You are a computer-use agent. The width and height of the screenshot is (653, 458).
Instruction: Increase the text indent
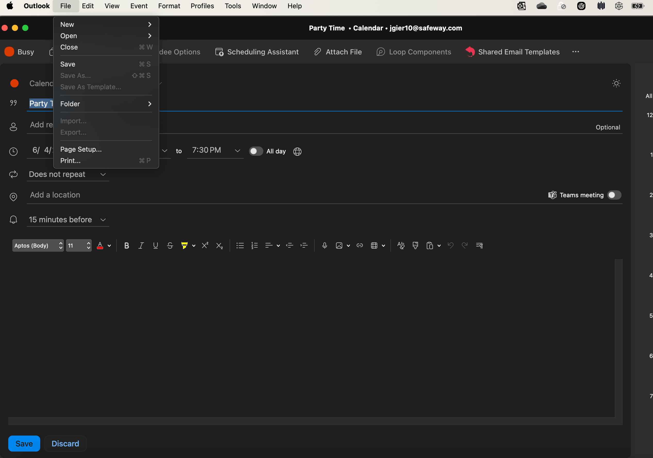(x=304, y=245)
